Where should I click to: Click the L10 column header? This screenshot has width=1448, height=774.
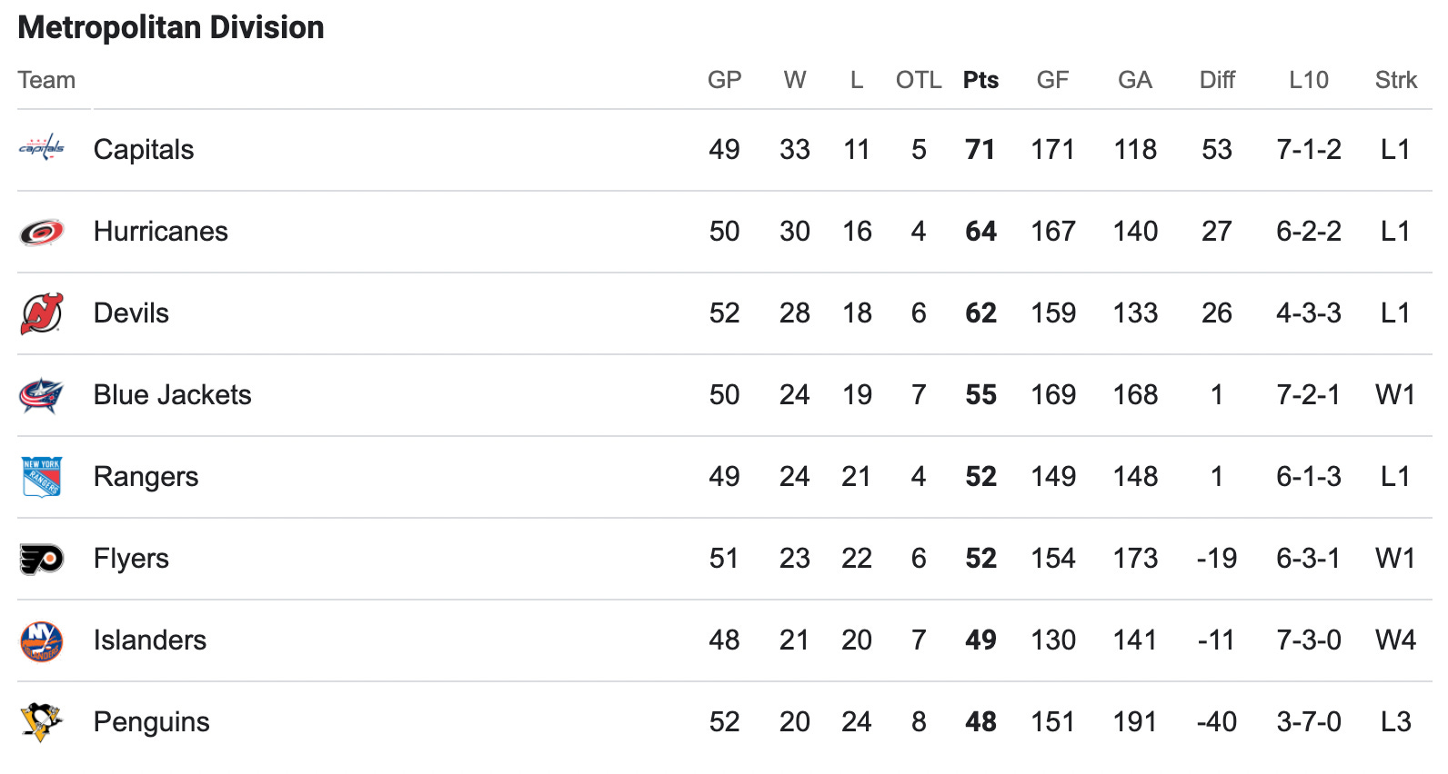(x=1309, y=80)
